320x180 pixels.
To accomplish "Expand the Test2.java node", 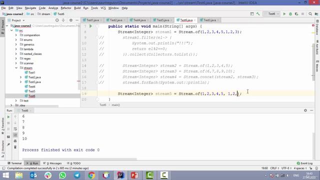I will tap(20, 77).
